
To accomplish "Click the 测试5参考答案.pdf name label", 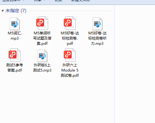I will click(14, 68).
